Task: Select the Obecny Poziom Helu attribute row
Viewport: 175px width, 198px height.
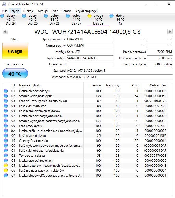Action: [85, 140]
